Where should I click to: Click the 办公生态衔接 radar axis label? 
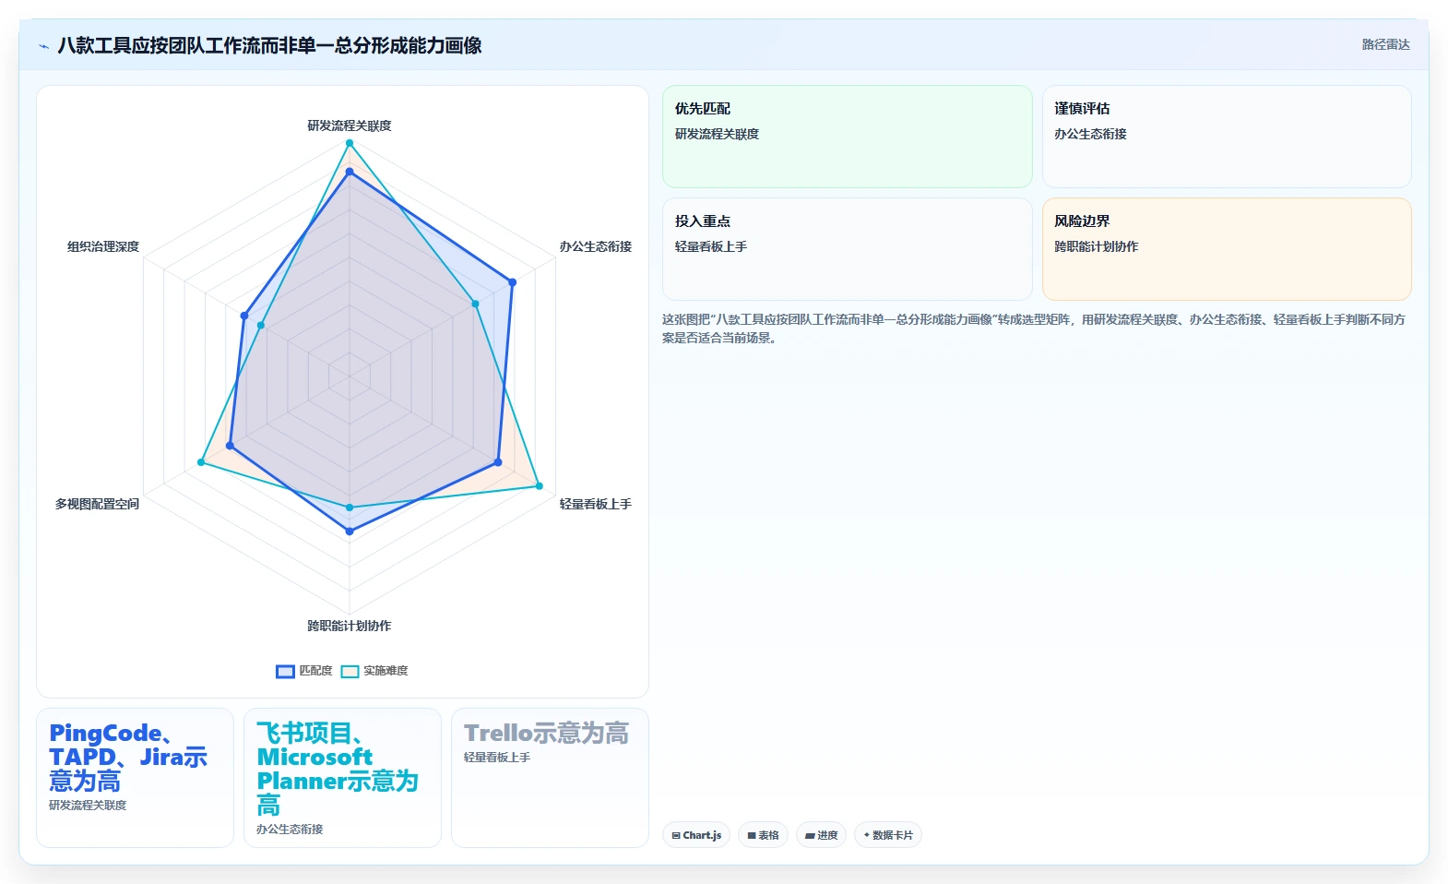[x=595, y=246]
